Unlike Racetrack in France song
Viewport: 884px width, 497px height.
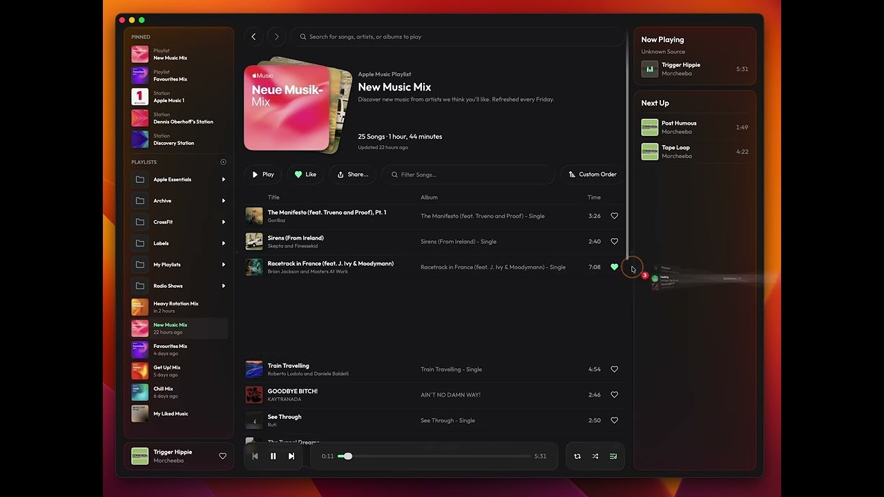[x=614, y=267]
